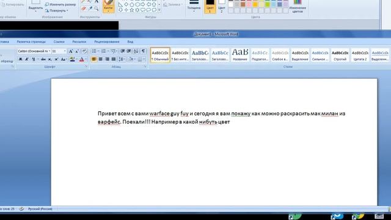Click the Русский (Россия) language indicator
The width and height of the screenshot is (391, 220).
[40, 209]
